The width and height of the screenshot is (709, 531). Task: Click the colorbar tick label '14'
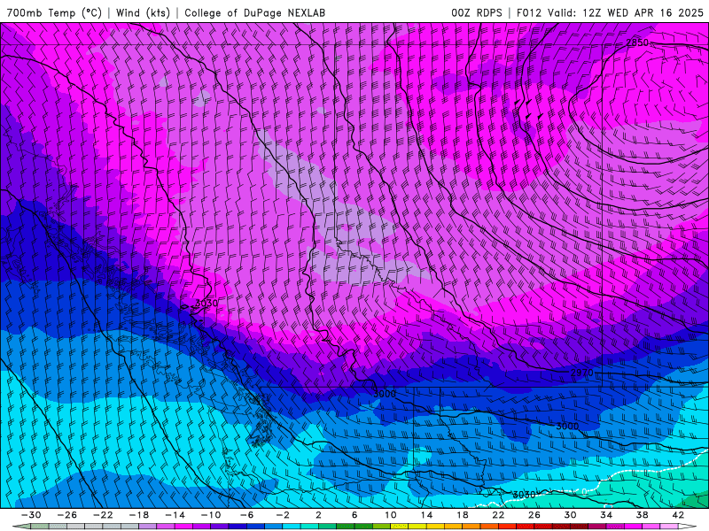point(426,515)
